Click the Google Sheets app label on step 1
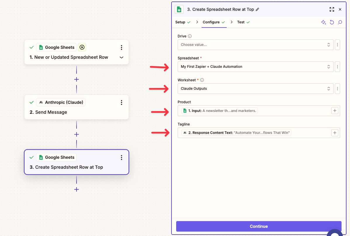 [56, 47]
